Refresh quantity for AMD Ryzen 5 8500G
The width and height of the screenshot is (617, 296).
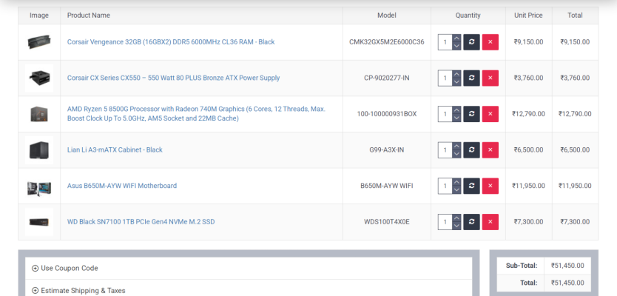471,114
